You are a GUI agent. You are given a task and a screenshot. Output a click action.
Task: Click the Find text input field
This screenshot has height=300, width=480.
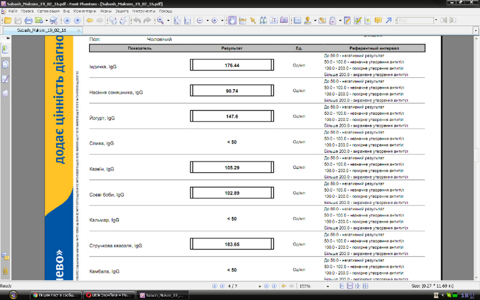(x=415, y=21)
